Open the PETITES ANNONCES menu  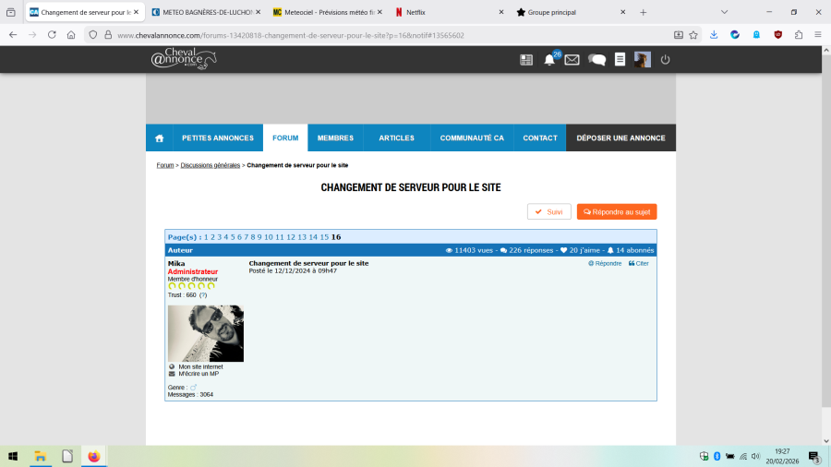217,138
